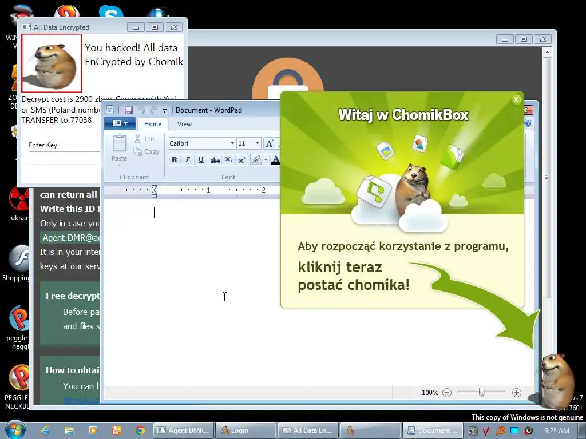Click the hamster character in ChomikBox popup

point(414,189)
